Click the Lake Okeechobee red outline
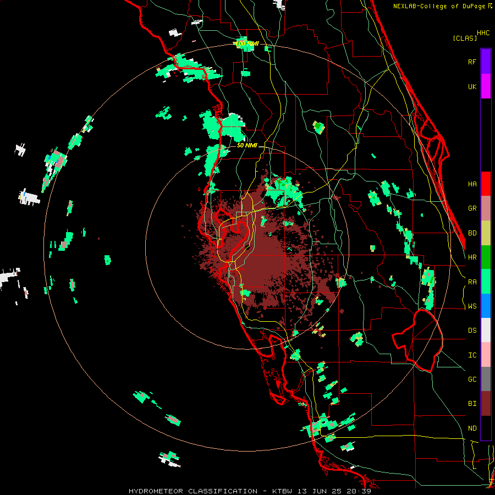495x495 pixels. [417, 340]
